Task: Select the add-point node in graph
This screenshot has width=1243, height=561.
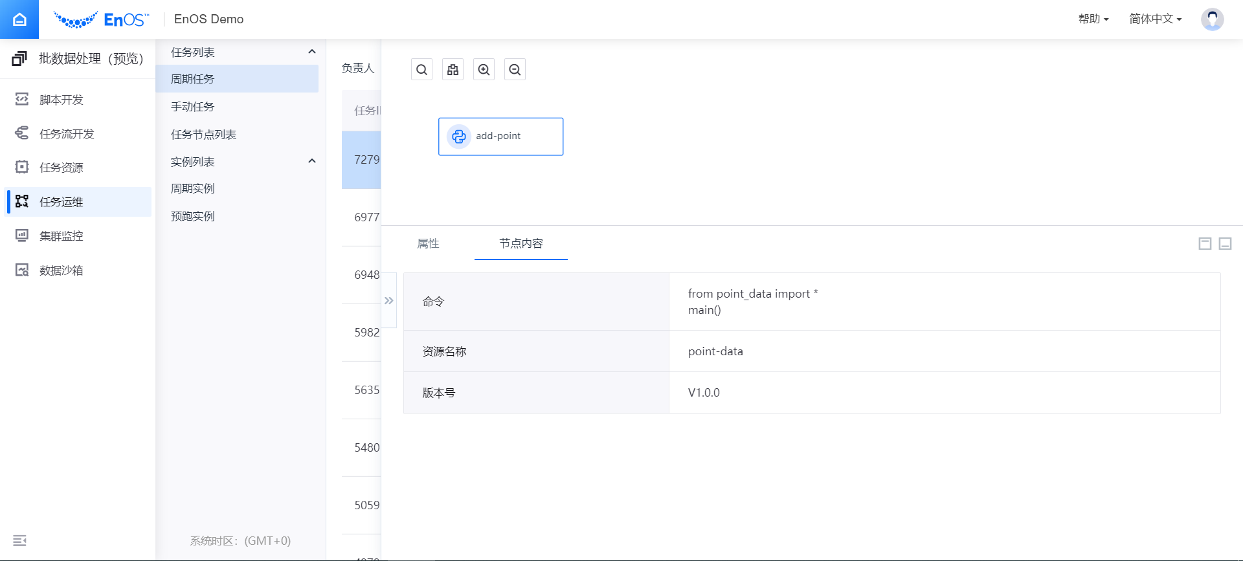Action: coord(500,137)
